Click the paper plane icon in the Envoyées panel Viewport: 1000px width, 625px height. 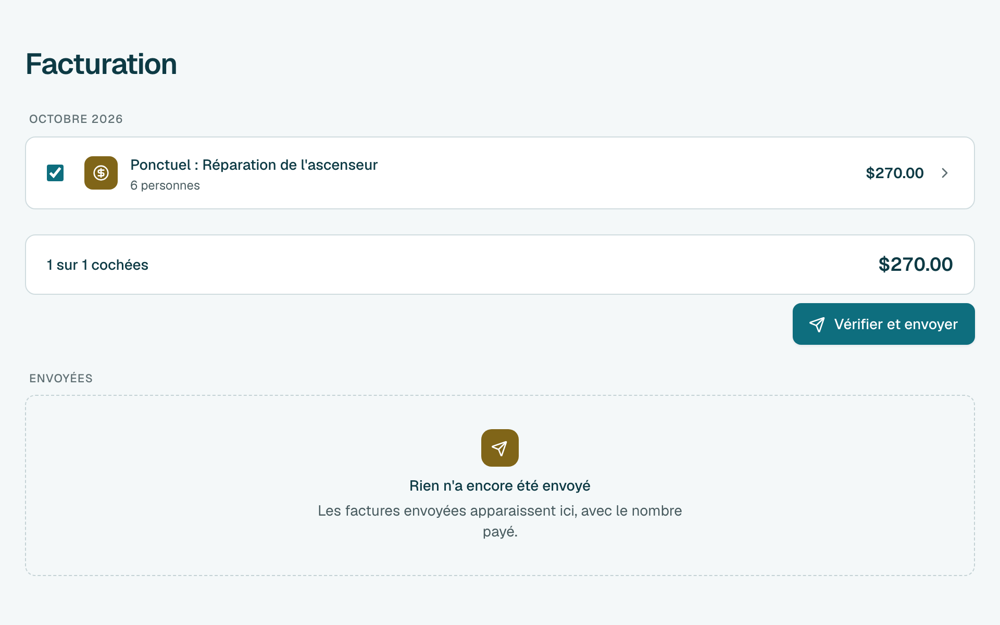[500, 448]
